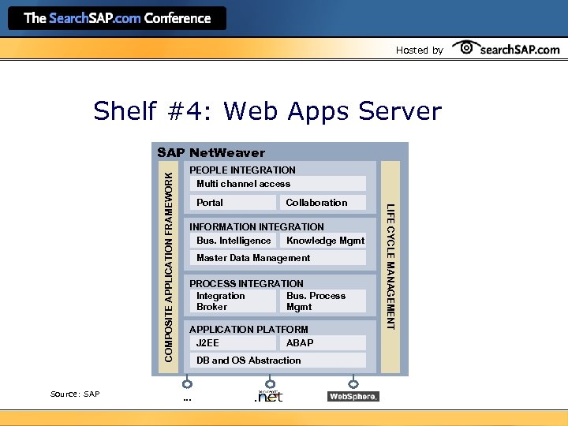Select the Integration Broker box

tap(233, 301)
